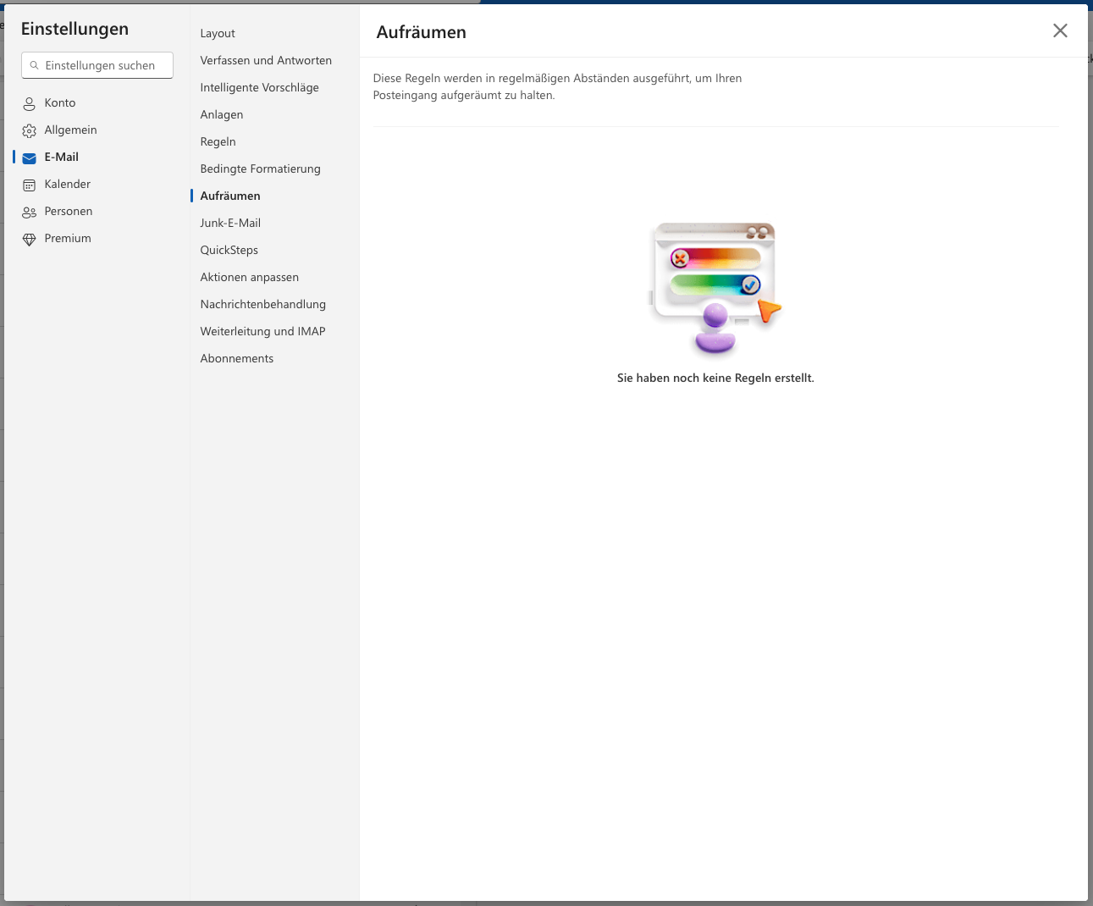1093x906 pixels.
Task: Click the Premium diamond icon
Action: coord(29,239)
